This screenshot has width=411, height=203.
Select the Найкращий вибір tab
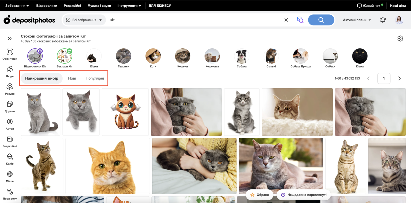coord(42,78)
